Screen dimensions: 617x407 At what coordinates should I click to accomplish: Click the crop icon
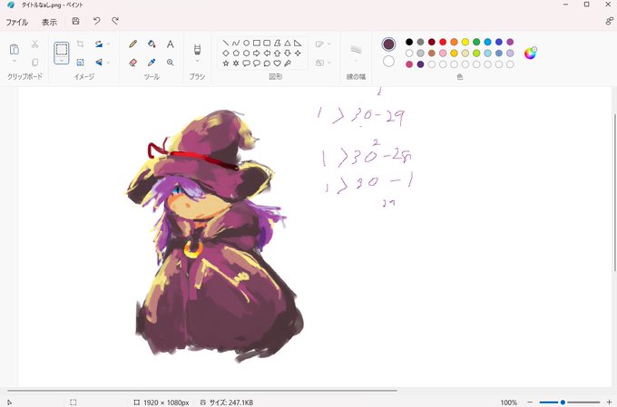point(80,44)
